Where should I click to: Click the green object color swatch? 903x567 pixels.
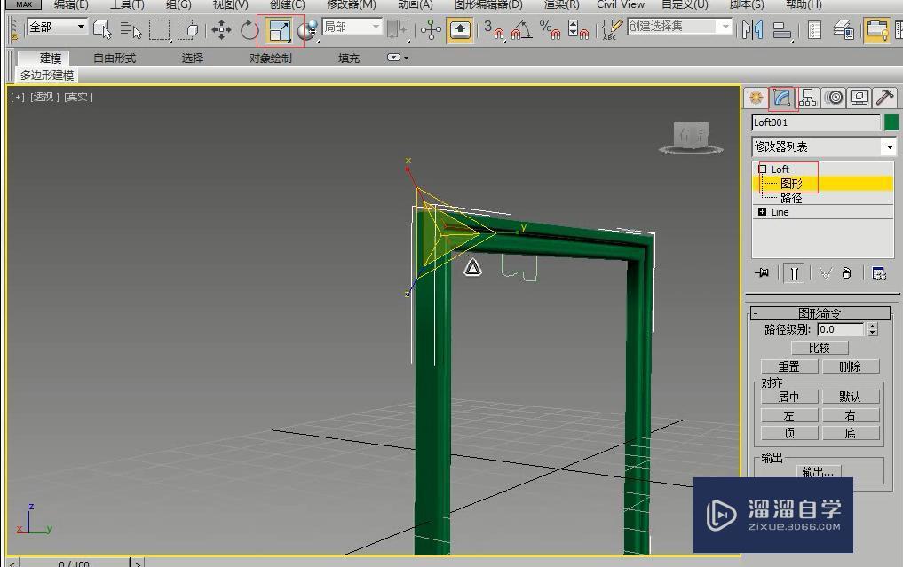tap(891, 122)
